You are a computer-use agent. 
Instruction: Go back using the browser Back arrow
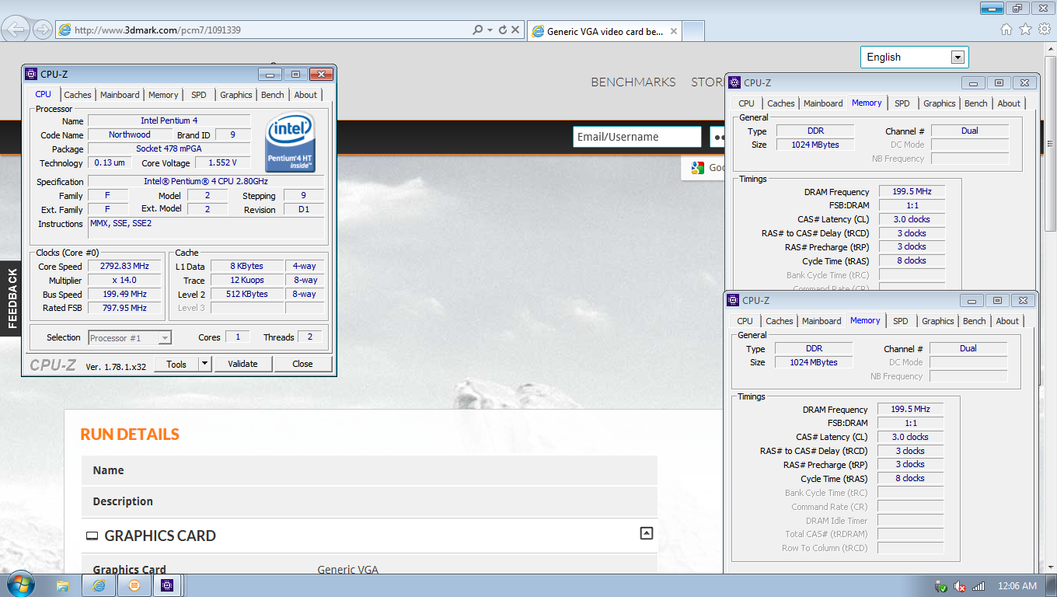point(15,30)
